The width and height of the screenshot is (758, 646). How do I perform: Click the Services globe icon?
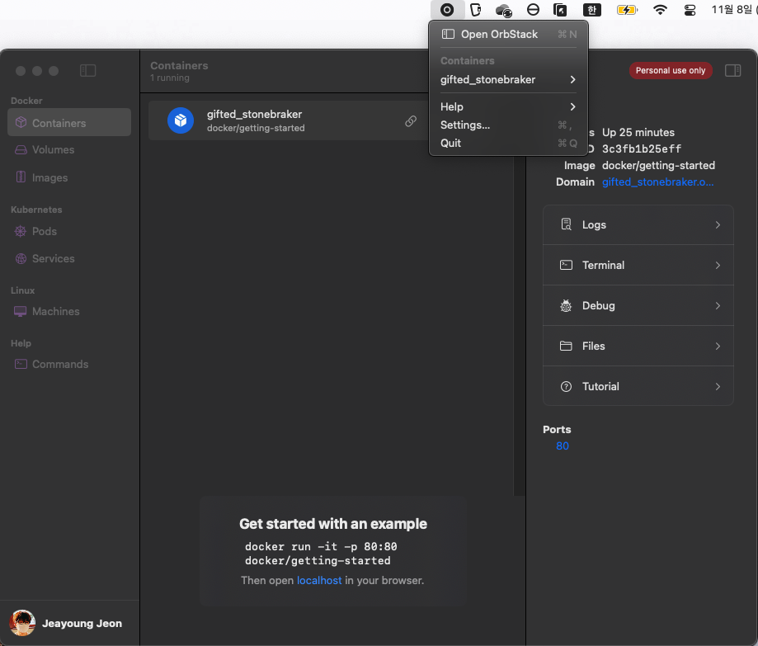tap(21, 259)
